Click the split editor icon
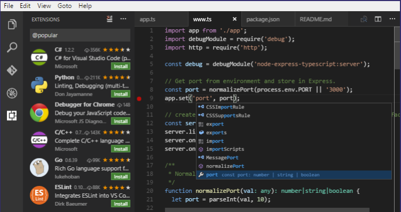This screenshot has width=401, height=212. pyautogui.click(x=378, y=19)
